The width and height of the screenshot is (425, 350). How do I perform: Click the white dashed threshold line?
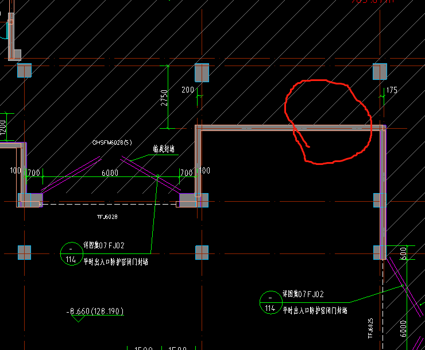[x=109, y=203]
